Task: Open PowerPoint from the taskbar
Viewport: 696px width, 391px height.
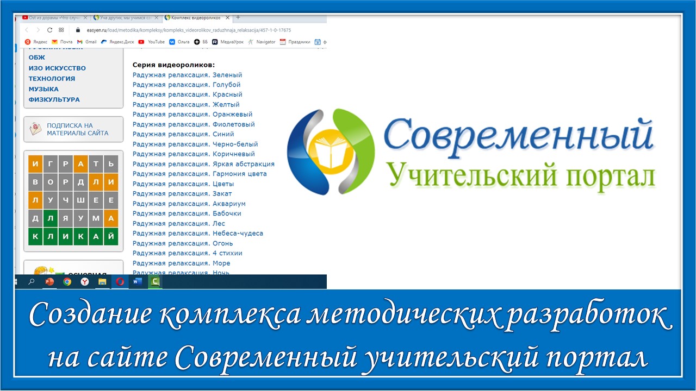Action: click(x=49, y=281)
